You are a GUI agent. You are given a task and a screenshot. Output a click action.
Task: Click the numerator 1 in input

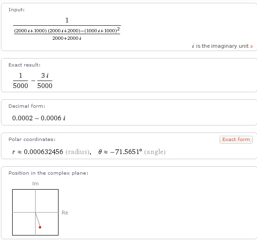(67, 20)
